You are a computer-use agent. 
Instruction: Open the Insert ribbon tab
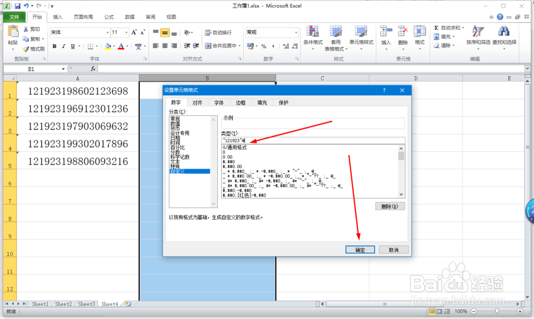58,17
